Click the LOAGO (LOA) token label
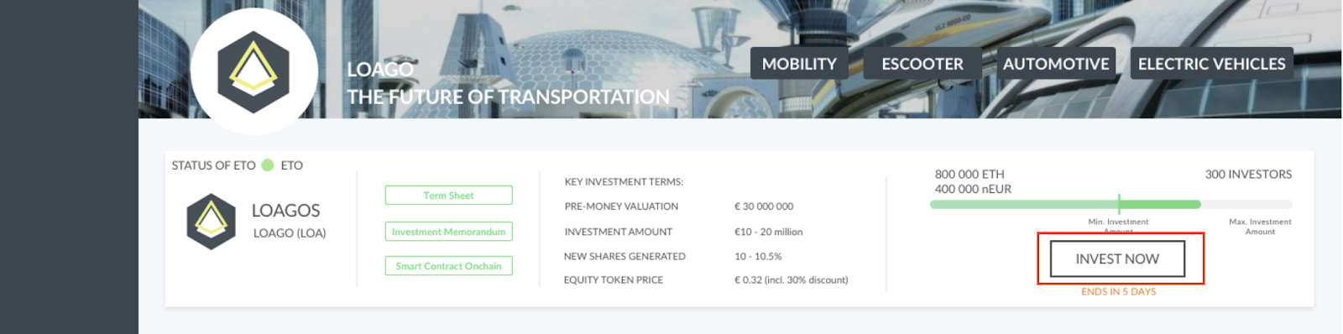 [290, 233]
